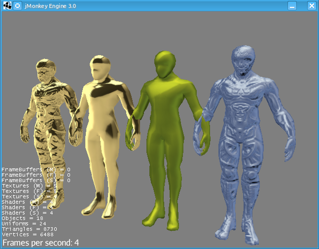319x249 pixels.
Task: Click the Textures (M) statistic line
Action: click(29, 186)
